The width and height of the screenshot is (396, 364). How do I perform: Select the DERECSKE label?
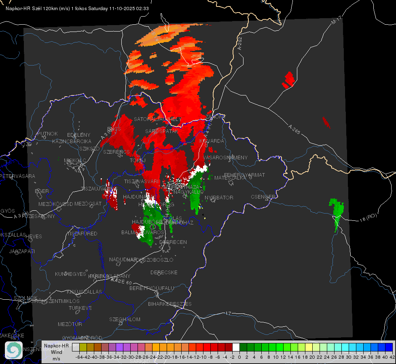164,273
